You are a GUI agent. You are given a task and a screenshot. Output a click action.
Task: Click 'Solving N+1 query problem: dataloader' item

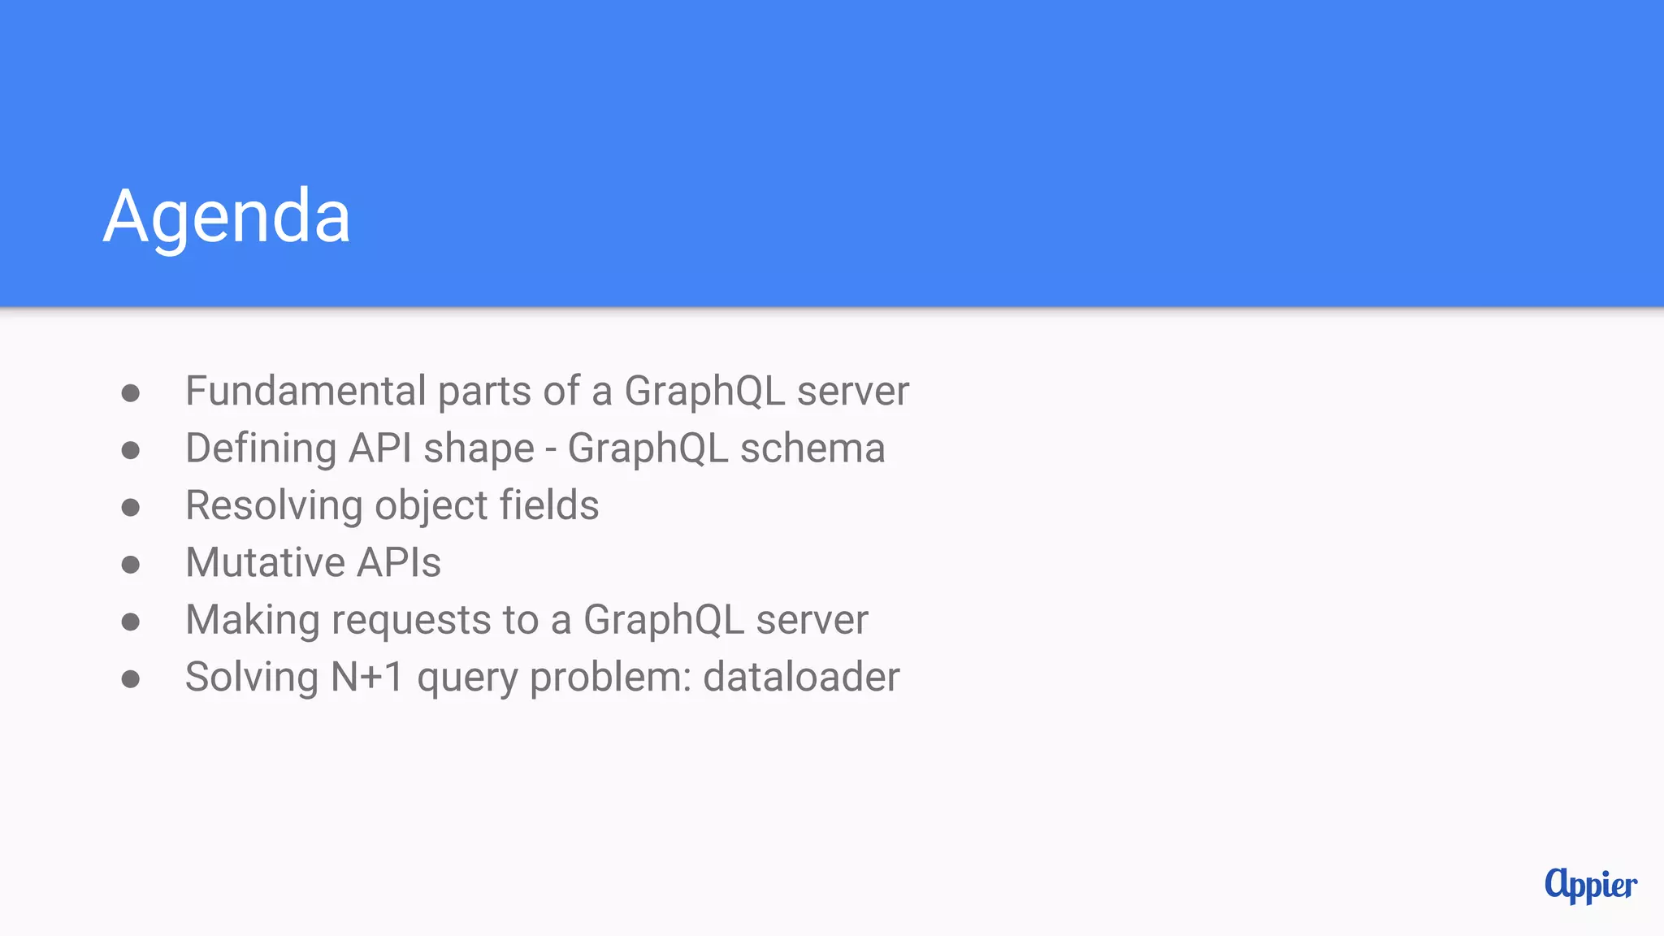pos(542,677)
